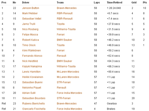The height and width of the screenshot is (111, 149).
Task: Click the Driver column header
Action: 26,2
